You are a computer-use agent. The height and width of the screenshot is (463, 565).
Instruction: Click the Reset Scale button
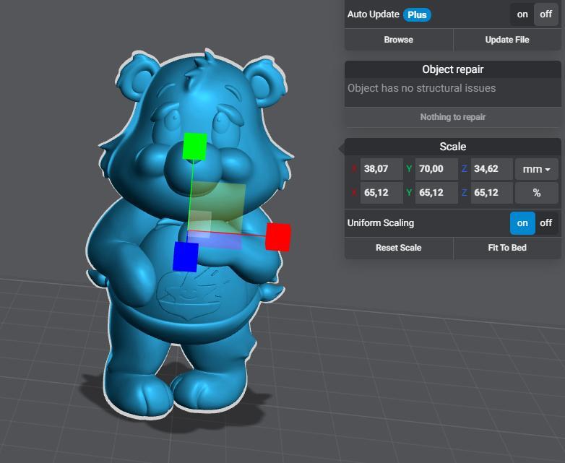(x=399, y=248)
